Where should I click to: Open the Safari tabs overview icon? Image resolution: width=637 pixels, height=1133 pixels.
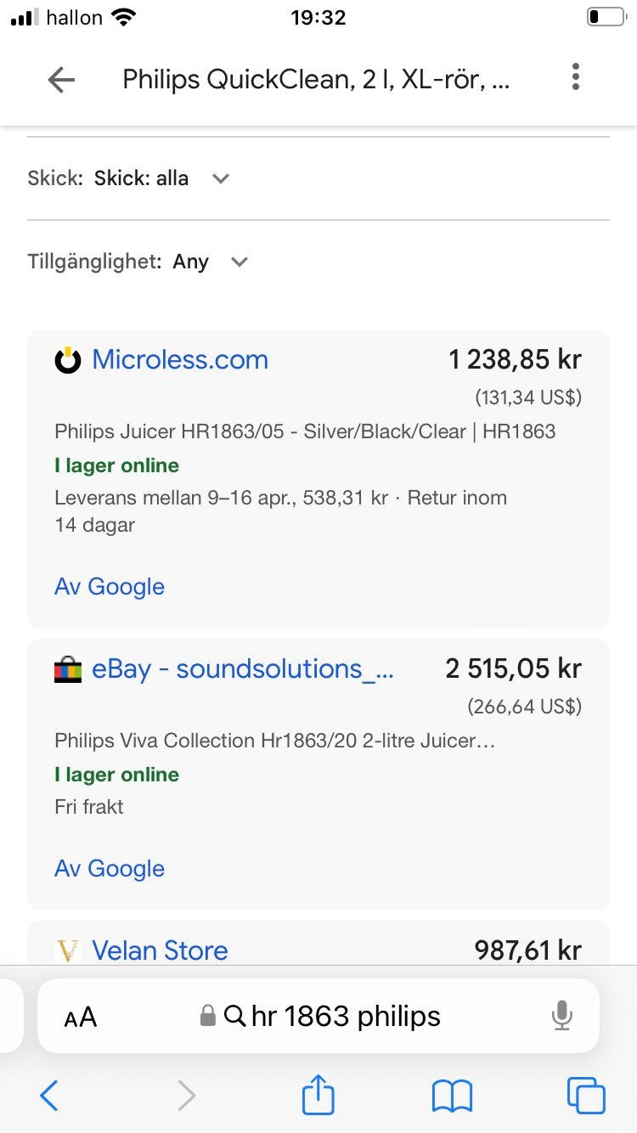pos(586,1096)
